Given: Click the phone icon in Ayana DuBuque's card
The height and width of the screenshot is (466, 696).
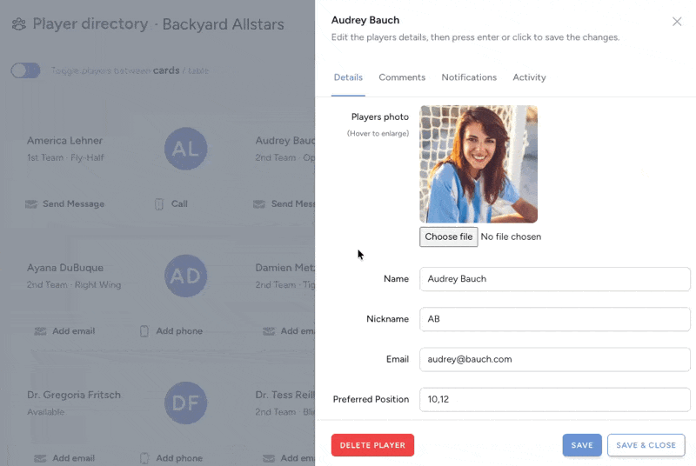Looking at the screenshot, I should [x=144, y=331].
